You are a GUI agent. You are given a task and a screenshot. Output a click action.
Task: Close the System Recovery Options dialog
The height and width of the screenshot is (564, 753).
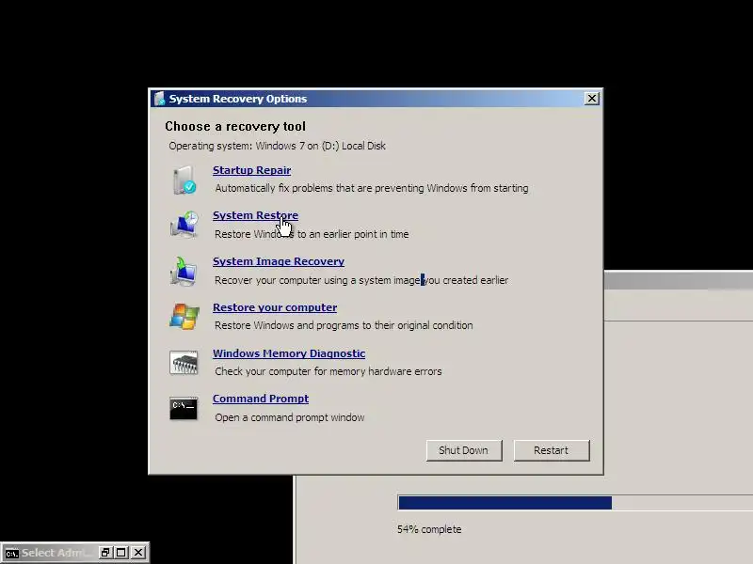(592, 99)
